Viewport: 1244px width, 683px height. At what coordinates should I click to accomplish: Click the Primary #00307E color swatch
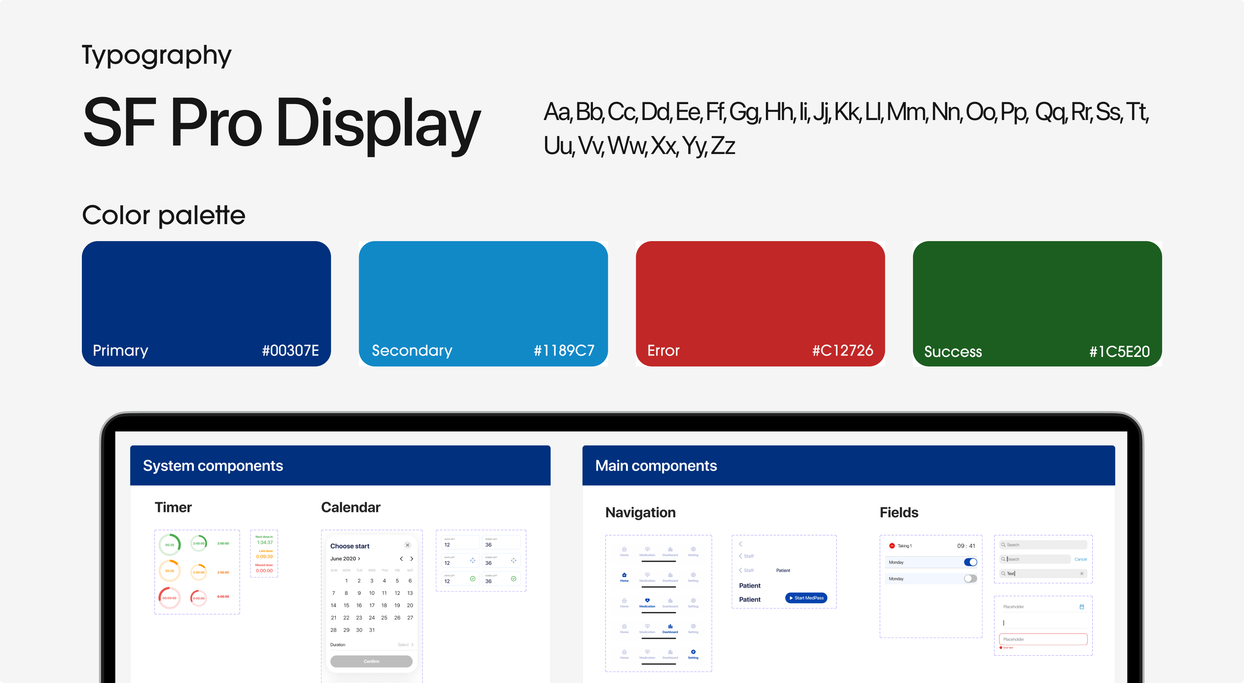pos(206,303)
